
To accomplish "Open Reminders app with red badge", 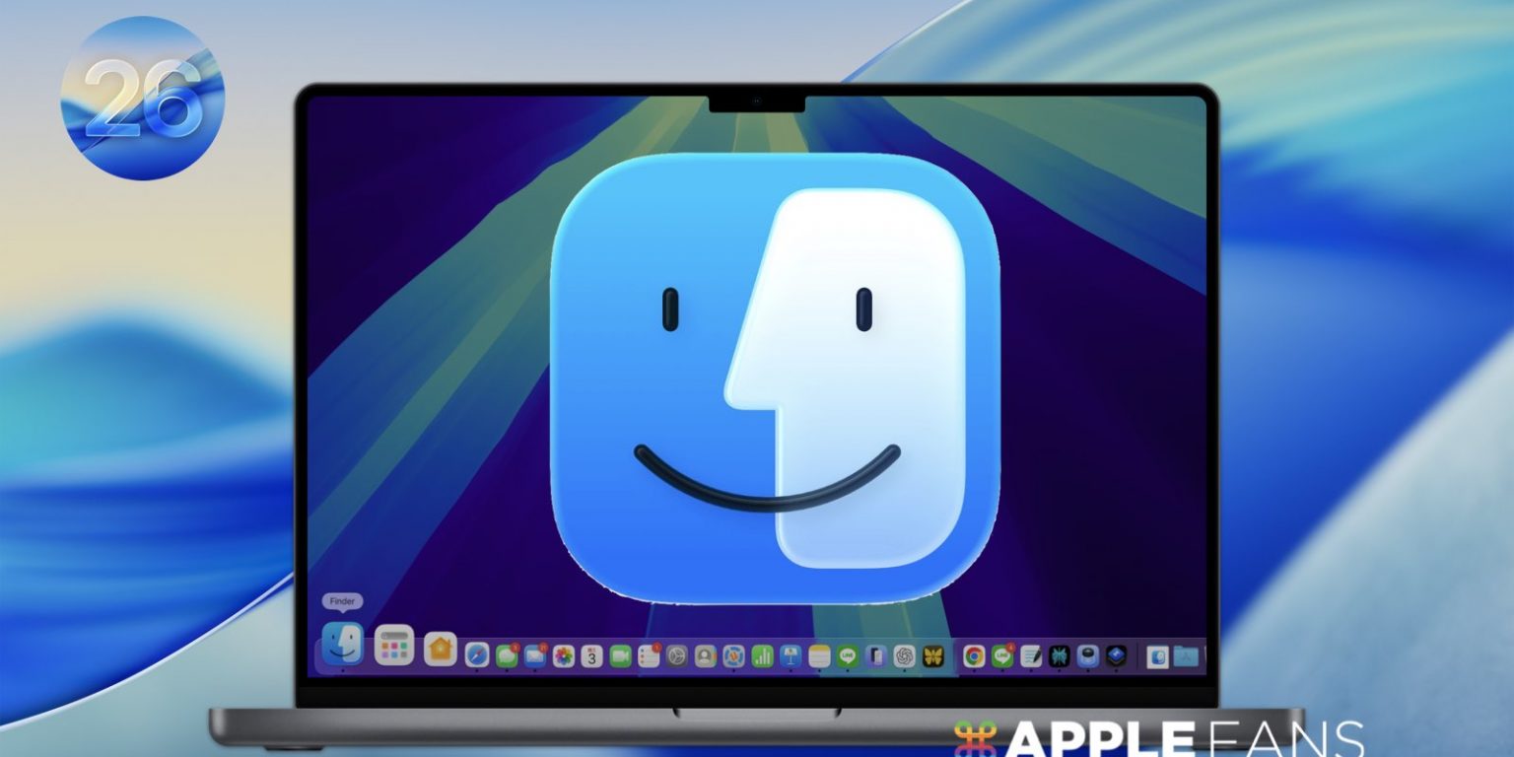I will click(x=649, y=656).
